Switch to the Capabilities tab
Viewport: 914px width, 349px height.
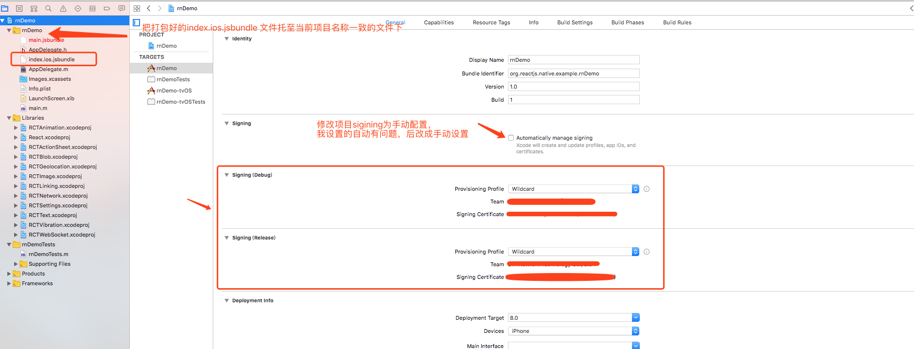[439, 22]
